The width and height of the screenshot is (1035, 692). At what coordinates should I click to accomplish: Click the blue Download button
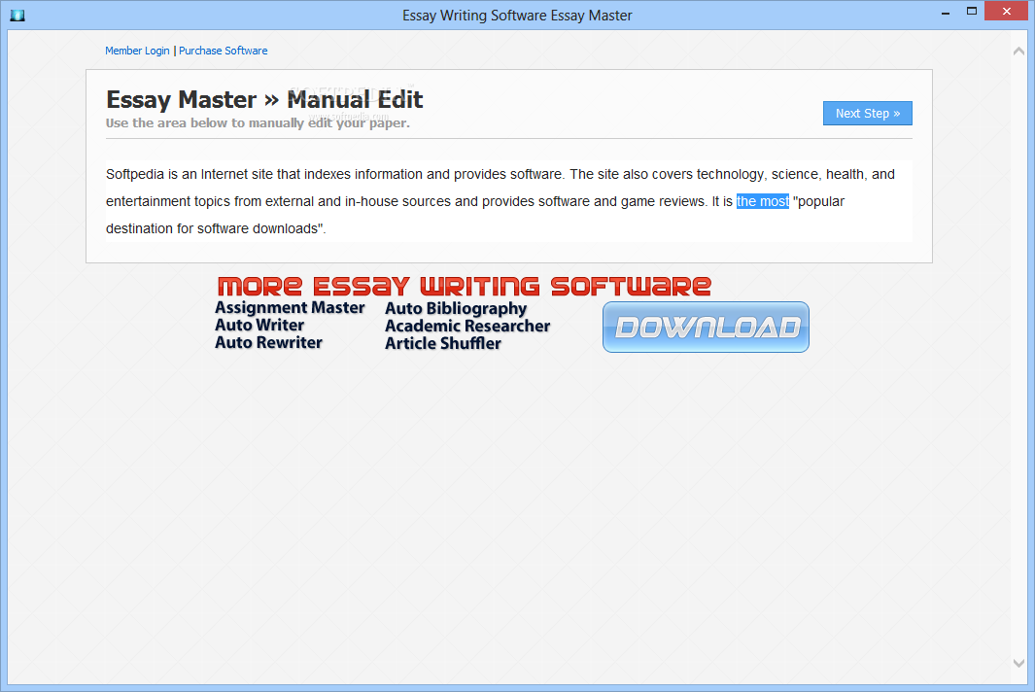706,327
